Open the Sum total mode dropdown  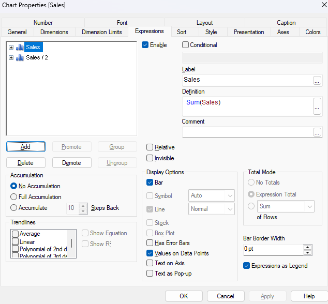pyautogui.click(x=286, y=206)
